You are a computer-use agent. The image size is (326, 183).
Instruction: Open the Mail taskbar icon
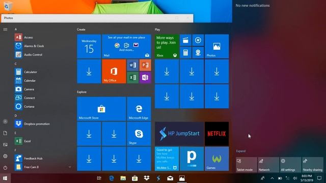[170, 178]
